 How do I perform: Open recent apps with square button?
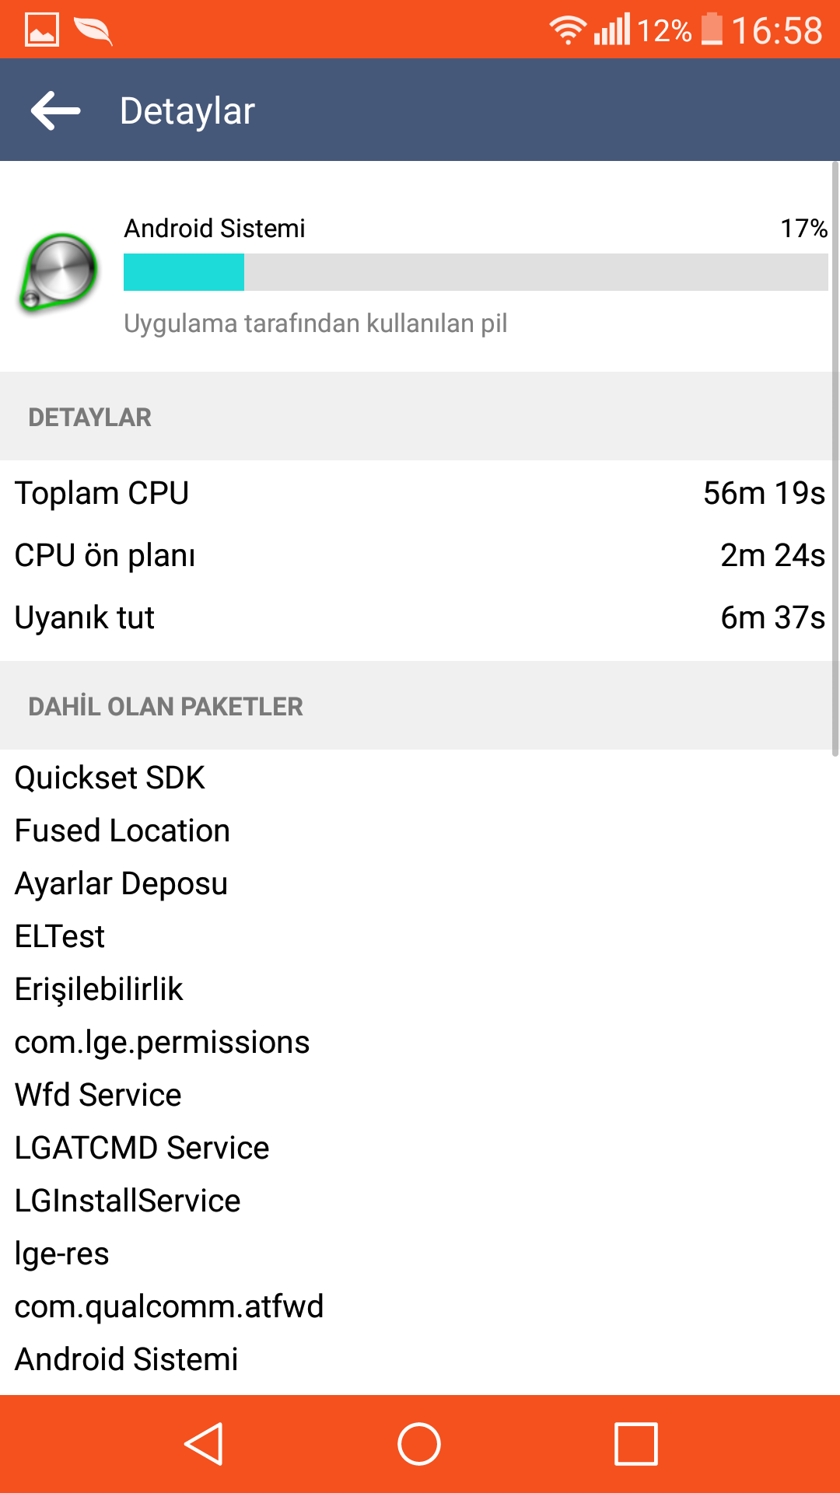636,1444
